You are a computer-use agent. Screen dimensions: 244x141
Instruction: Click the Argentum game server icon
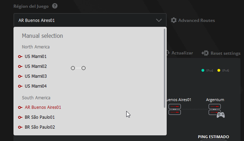pos(216,111)
